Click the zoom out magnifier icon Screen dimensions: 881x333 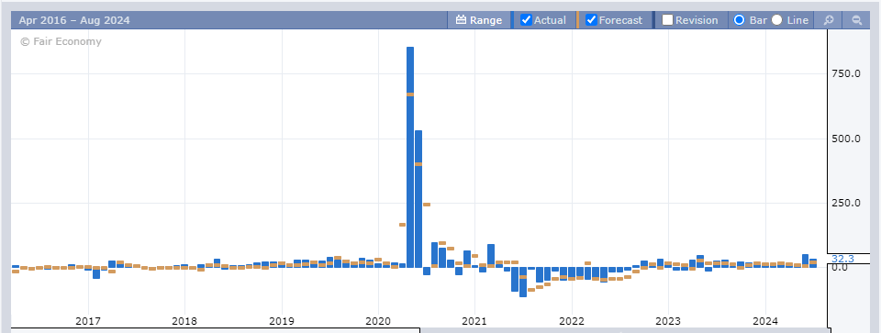pos(857,20)
